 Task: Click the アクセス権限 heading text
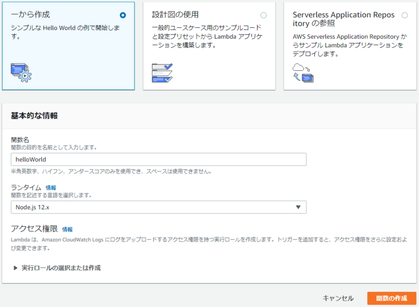coord(34,229)
